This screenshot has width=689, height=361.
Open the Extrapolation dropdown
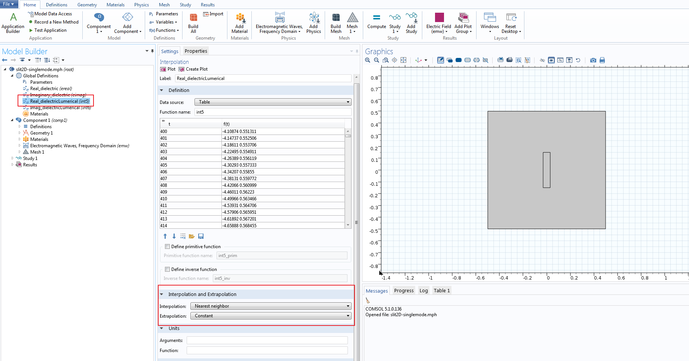[x=271, y=316]
